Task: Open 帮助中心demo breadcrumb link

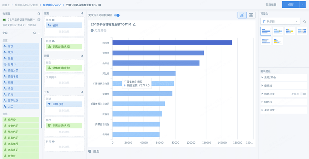Action: point(52,5)
